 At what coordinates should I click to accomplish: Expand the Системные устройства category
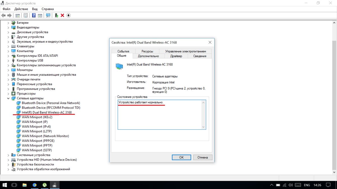click(8, 155)
